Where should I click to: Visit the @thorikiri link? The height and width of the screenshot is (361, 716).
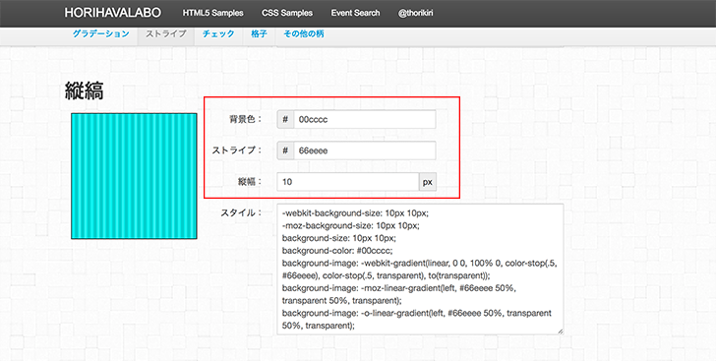click(415, 13)
